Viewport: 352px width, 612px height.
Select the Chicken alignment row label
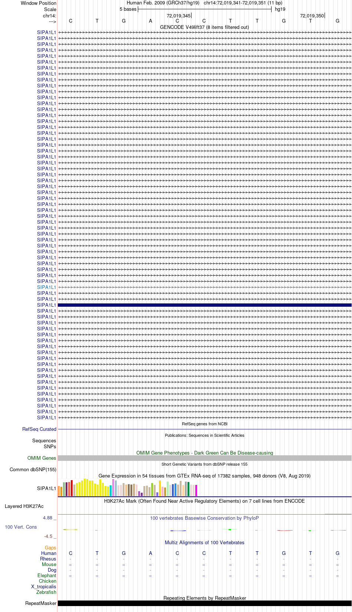tap(48, 581)
